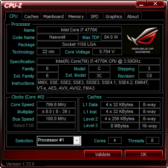The width and height of the screenshot is (168, 168).
Task: Open the SPD tab
Action: click(x=94, y=16)
